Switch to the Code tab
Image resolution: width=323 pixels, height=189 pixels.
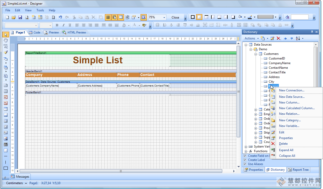pos(35,32)
